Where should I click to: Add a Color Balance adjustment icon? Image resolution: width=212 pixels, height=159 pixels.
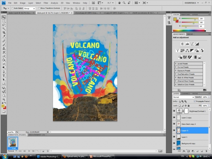(x=187, y=51)
